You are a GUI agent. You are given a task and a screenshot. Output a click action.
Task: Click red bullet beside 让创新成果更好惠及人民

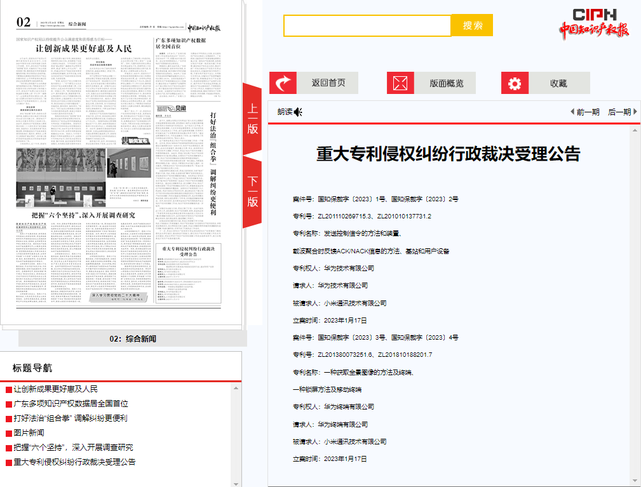(x=9, y=390)
